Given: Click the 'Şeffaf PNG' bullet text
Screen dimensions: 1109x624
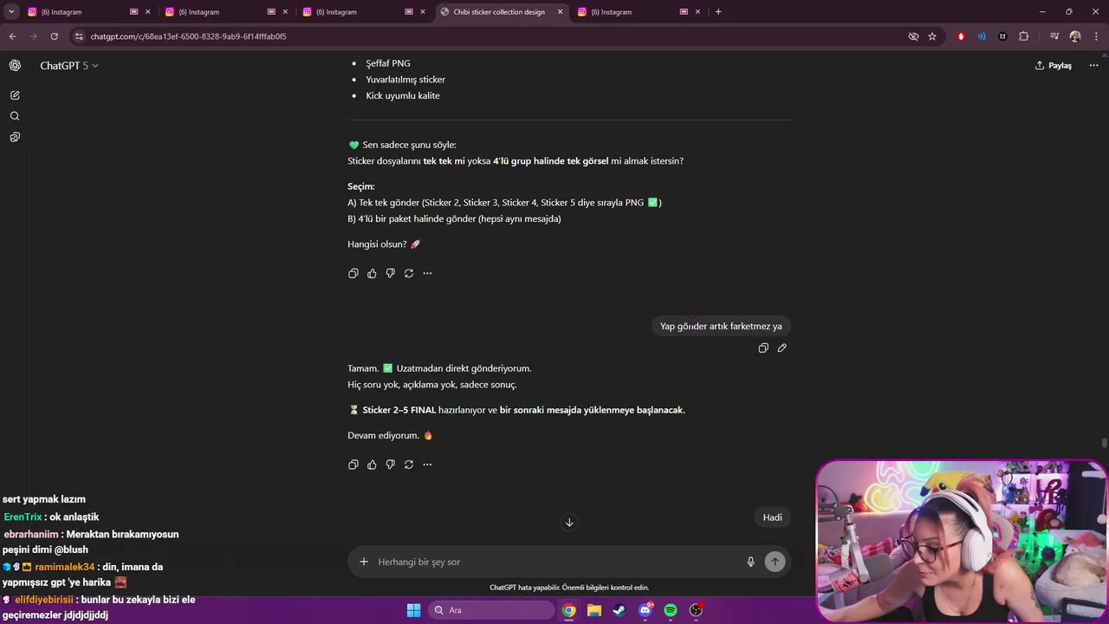Looking at the screenshot, I should click(x=388, y=63).
